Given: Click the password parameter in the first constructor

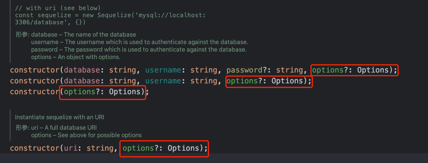Looking at the screenshot, I should (x=245, y=70).
